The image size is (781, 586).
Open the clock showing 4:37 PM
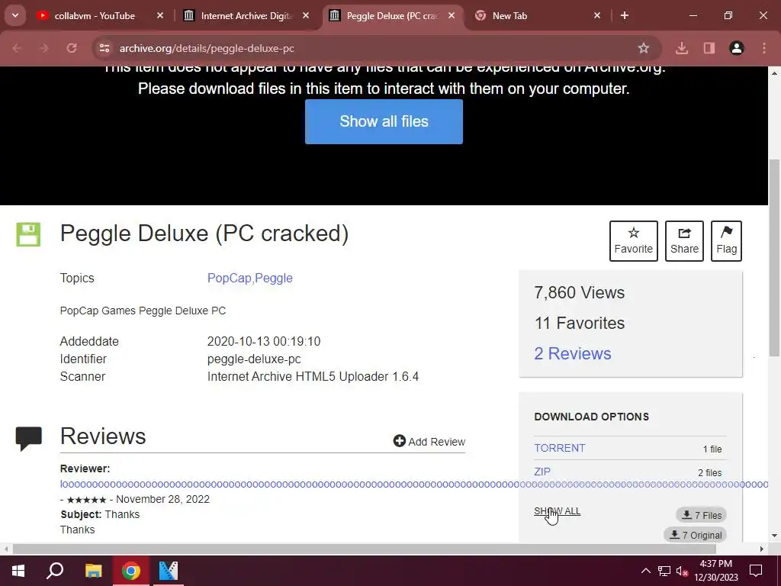(x=715, y=571)
